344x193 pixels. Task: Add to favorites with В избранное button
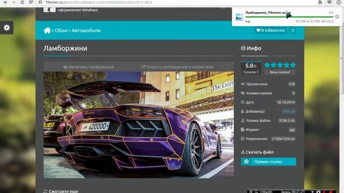pyautogui.click(x=271, y=30)
